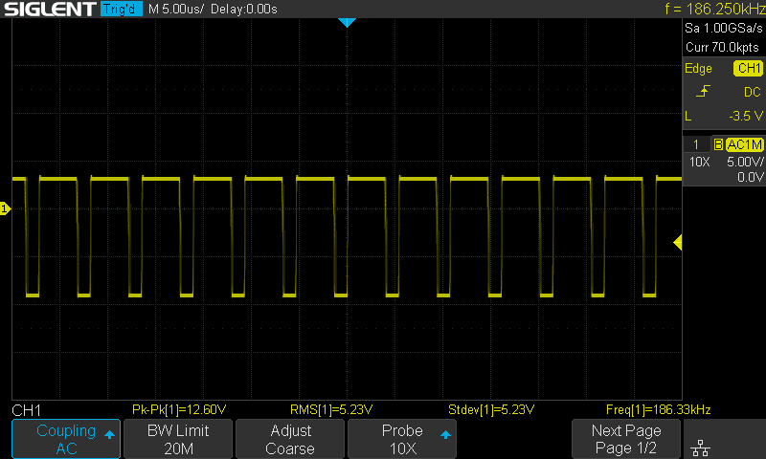Image resolution: width=766 pixels, height=459 pixels.
Task: Go to Next Page of channel menu
Action: pos(626,439)
